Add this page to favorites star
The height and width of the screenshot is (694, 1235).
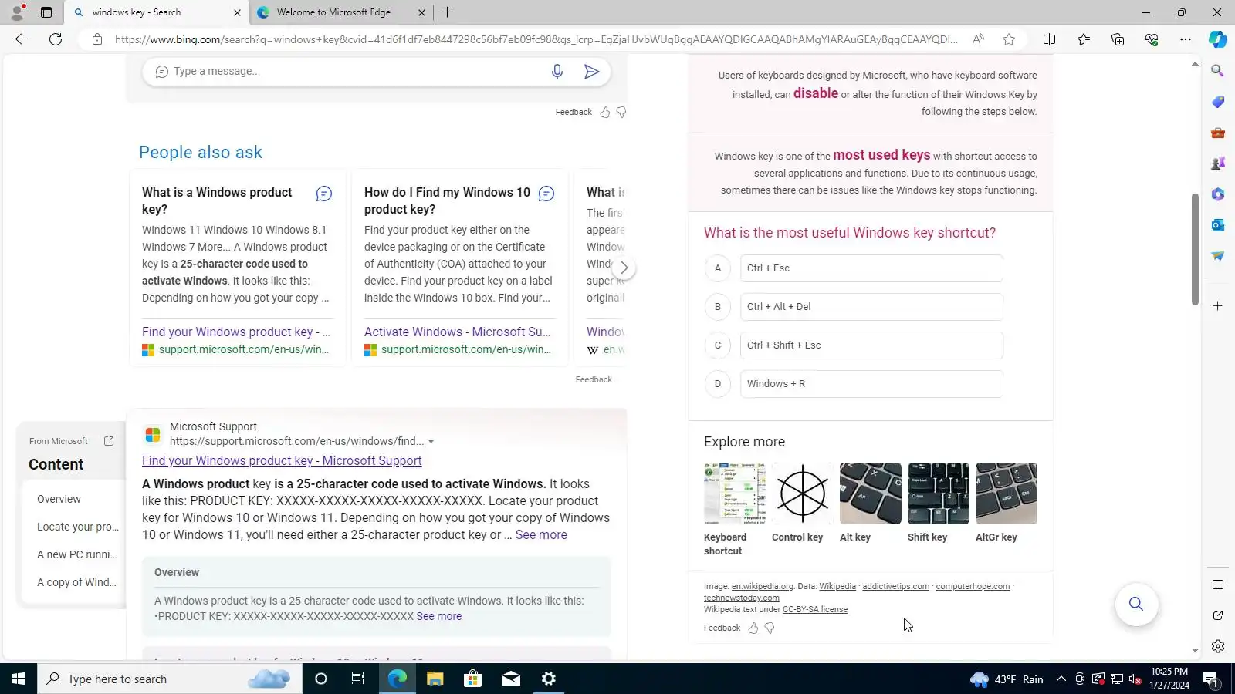[1009, 39]
